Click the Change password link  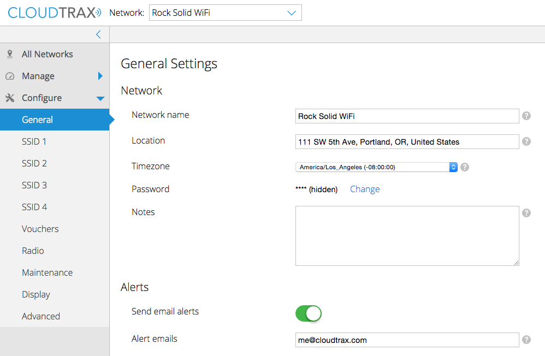point(365,189)
